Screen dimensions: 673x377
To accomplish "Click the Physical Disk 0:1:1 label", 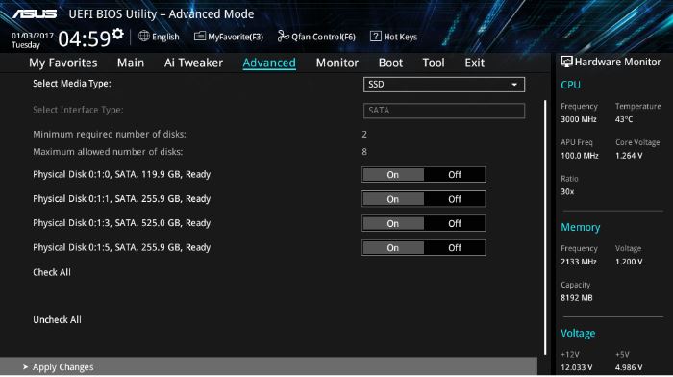I will [x=122, y=199].
